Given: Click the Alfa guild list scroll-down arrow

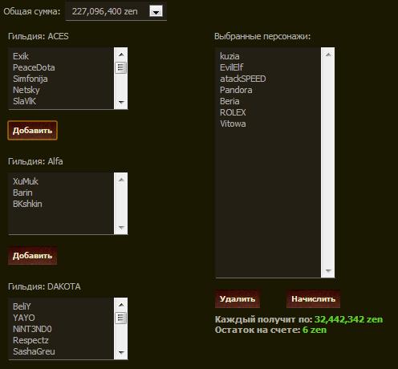Looking at the screenshot, I should [121, 228].
